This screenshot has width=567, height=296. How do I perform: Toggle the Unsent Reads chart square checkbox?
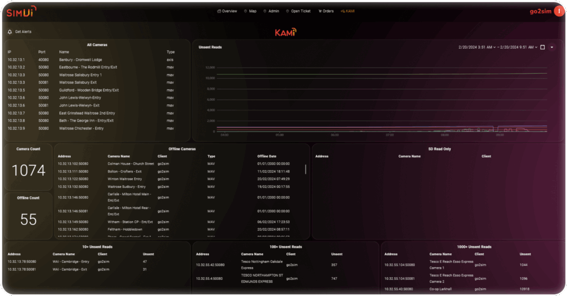coord(543,48)
